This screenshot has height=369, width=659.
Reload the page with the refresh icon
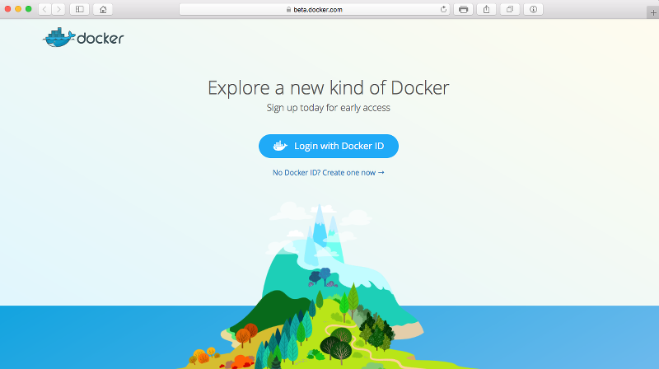point(443,9)
